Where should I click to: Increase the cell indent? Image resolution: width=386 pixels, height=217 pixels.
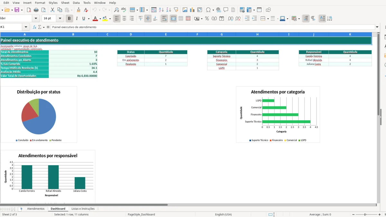(247, 19)
